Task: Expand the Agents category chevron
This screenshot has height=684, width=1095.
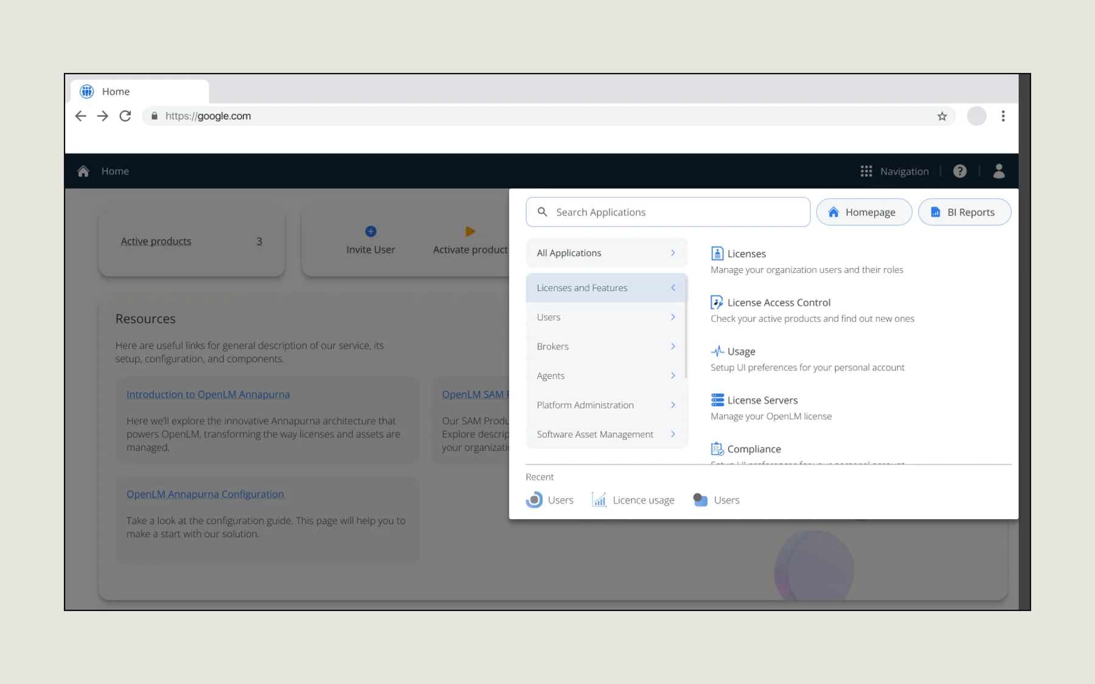Action: pos(673,376)
